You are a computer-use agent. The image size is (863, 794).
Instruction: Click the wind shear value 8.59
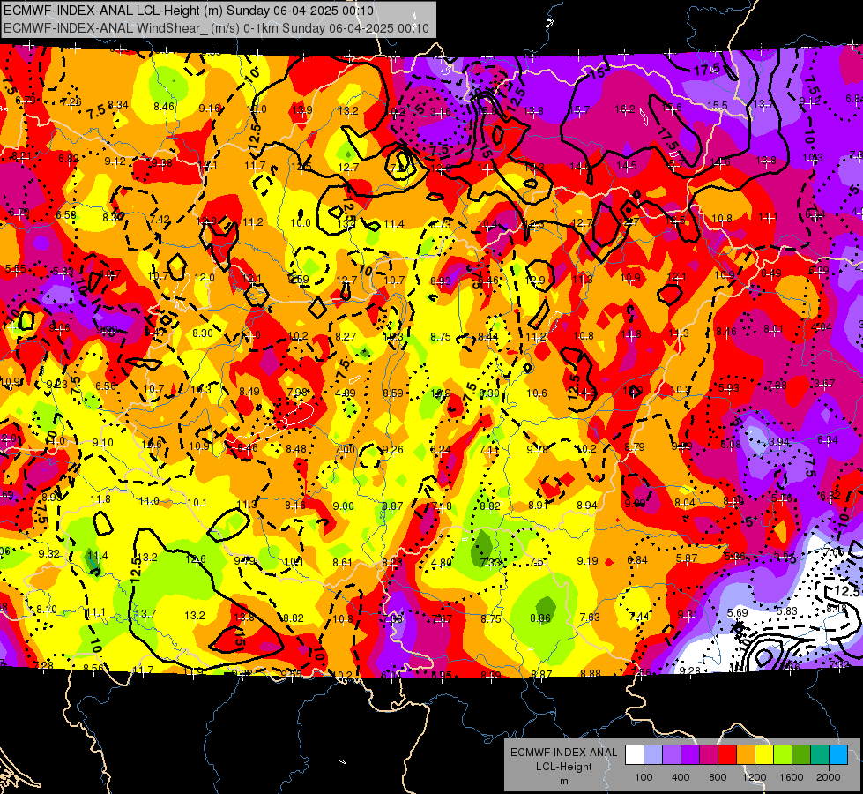[393, 393]
